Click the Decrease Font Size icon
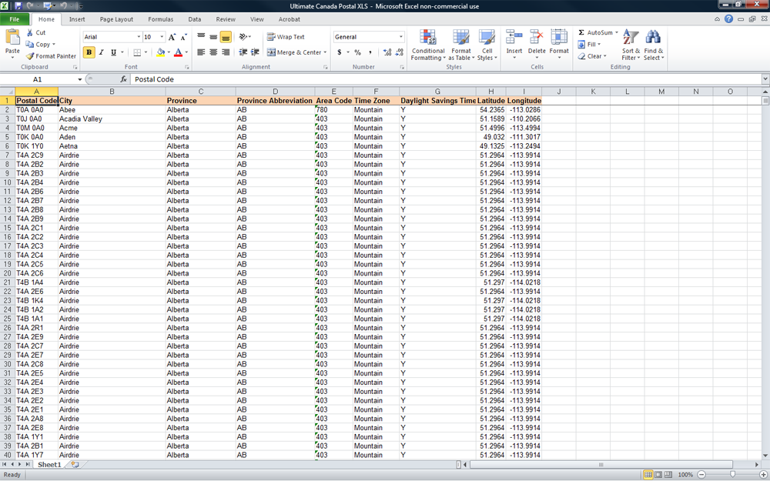 [x=184, y=37]
